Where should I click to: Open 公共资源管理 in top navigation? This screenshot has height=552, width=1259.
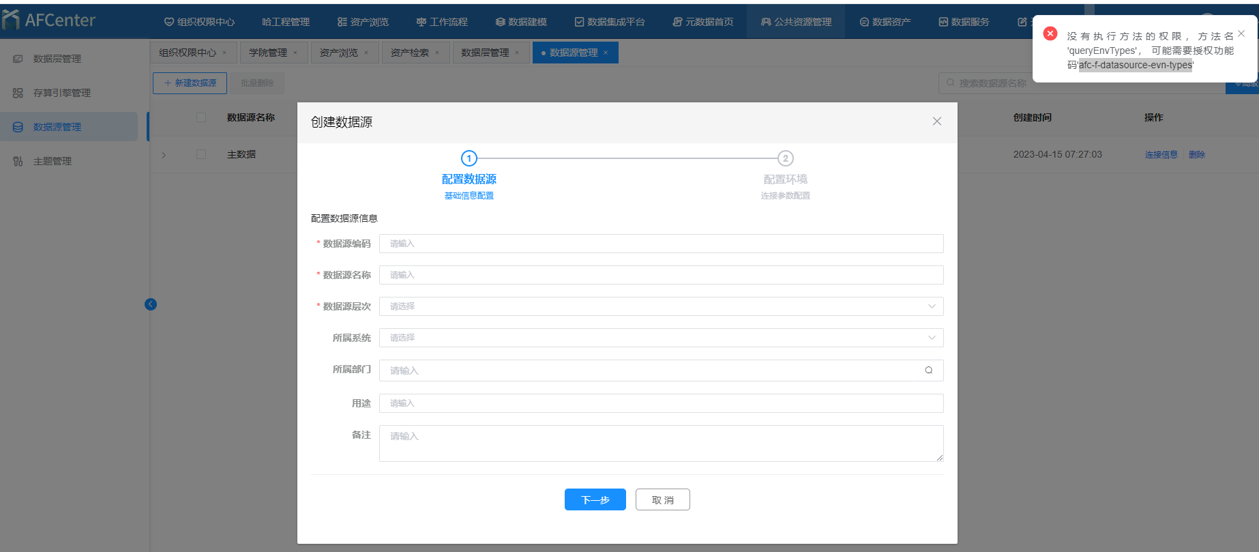point(796,22)
